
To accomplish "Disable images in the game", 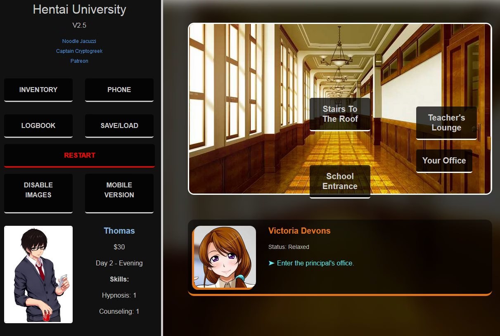I will tap(38, 190).
